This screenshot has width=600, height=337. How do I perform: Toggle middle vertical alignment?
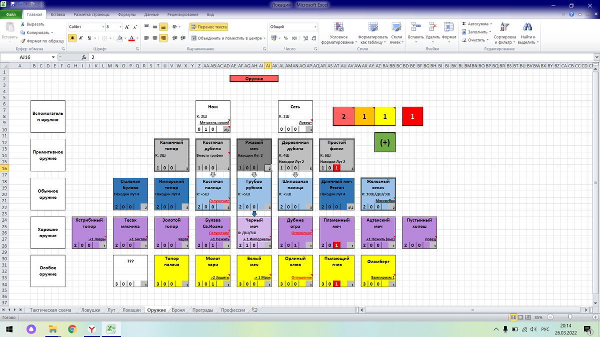pyautogui.click(x=155, y=27)
